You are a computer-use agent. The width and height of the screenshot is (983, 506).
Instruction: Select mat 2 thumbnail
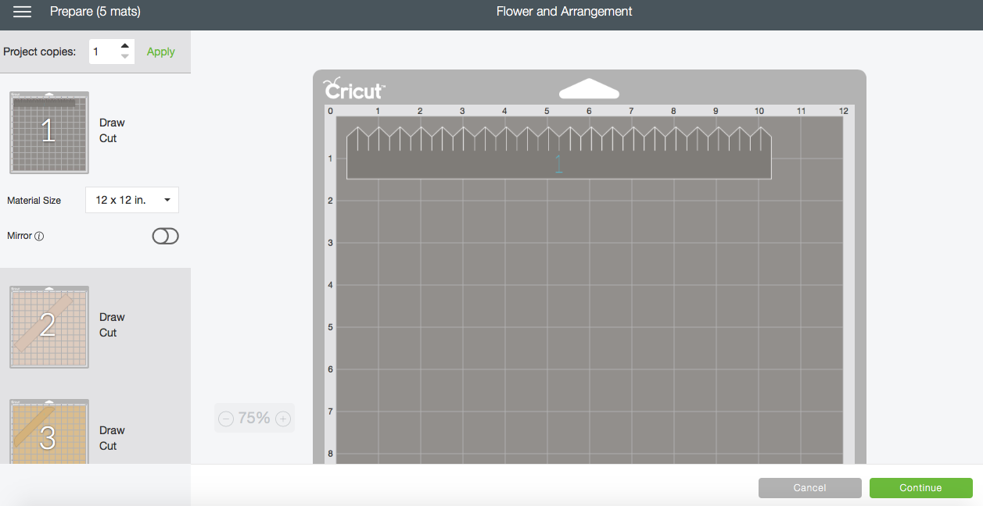(x=49, y=326)
